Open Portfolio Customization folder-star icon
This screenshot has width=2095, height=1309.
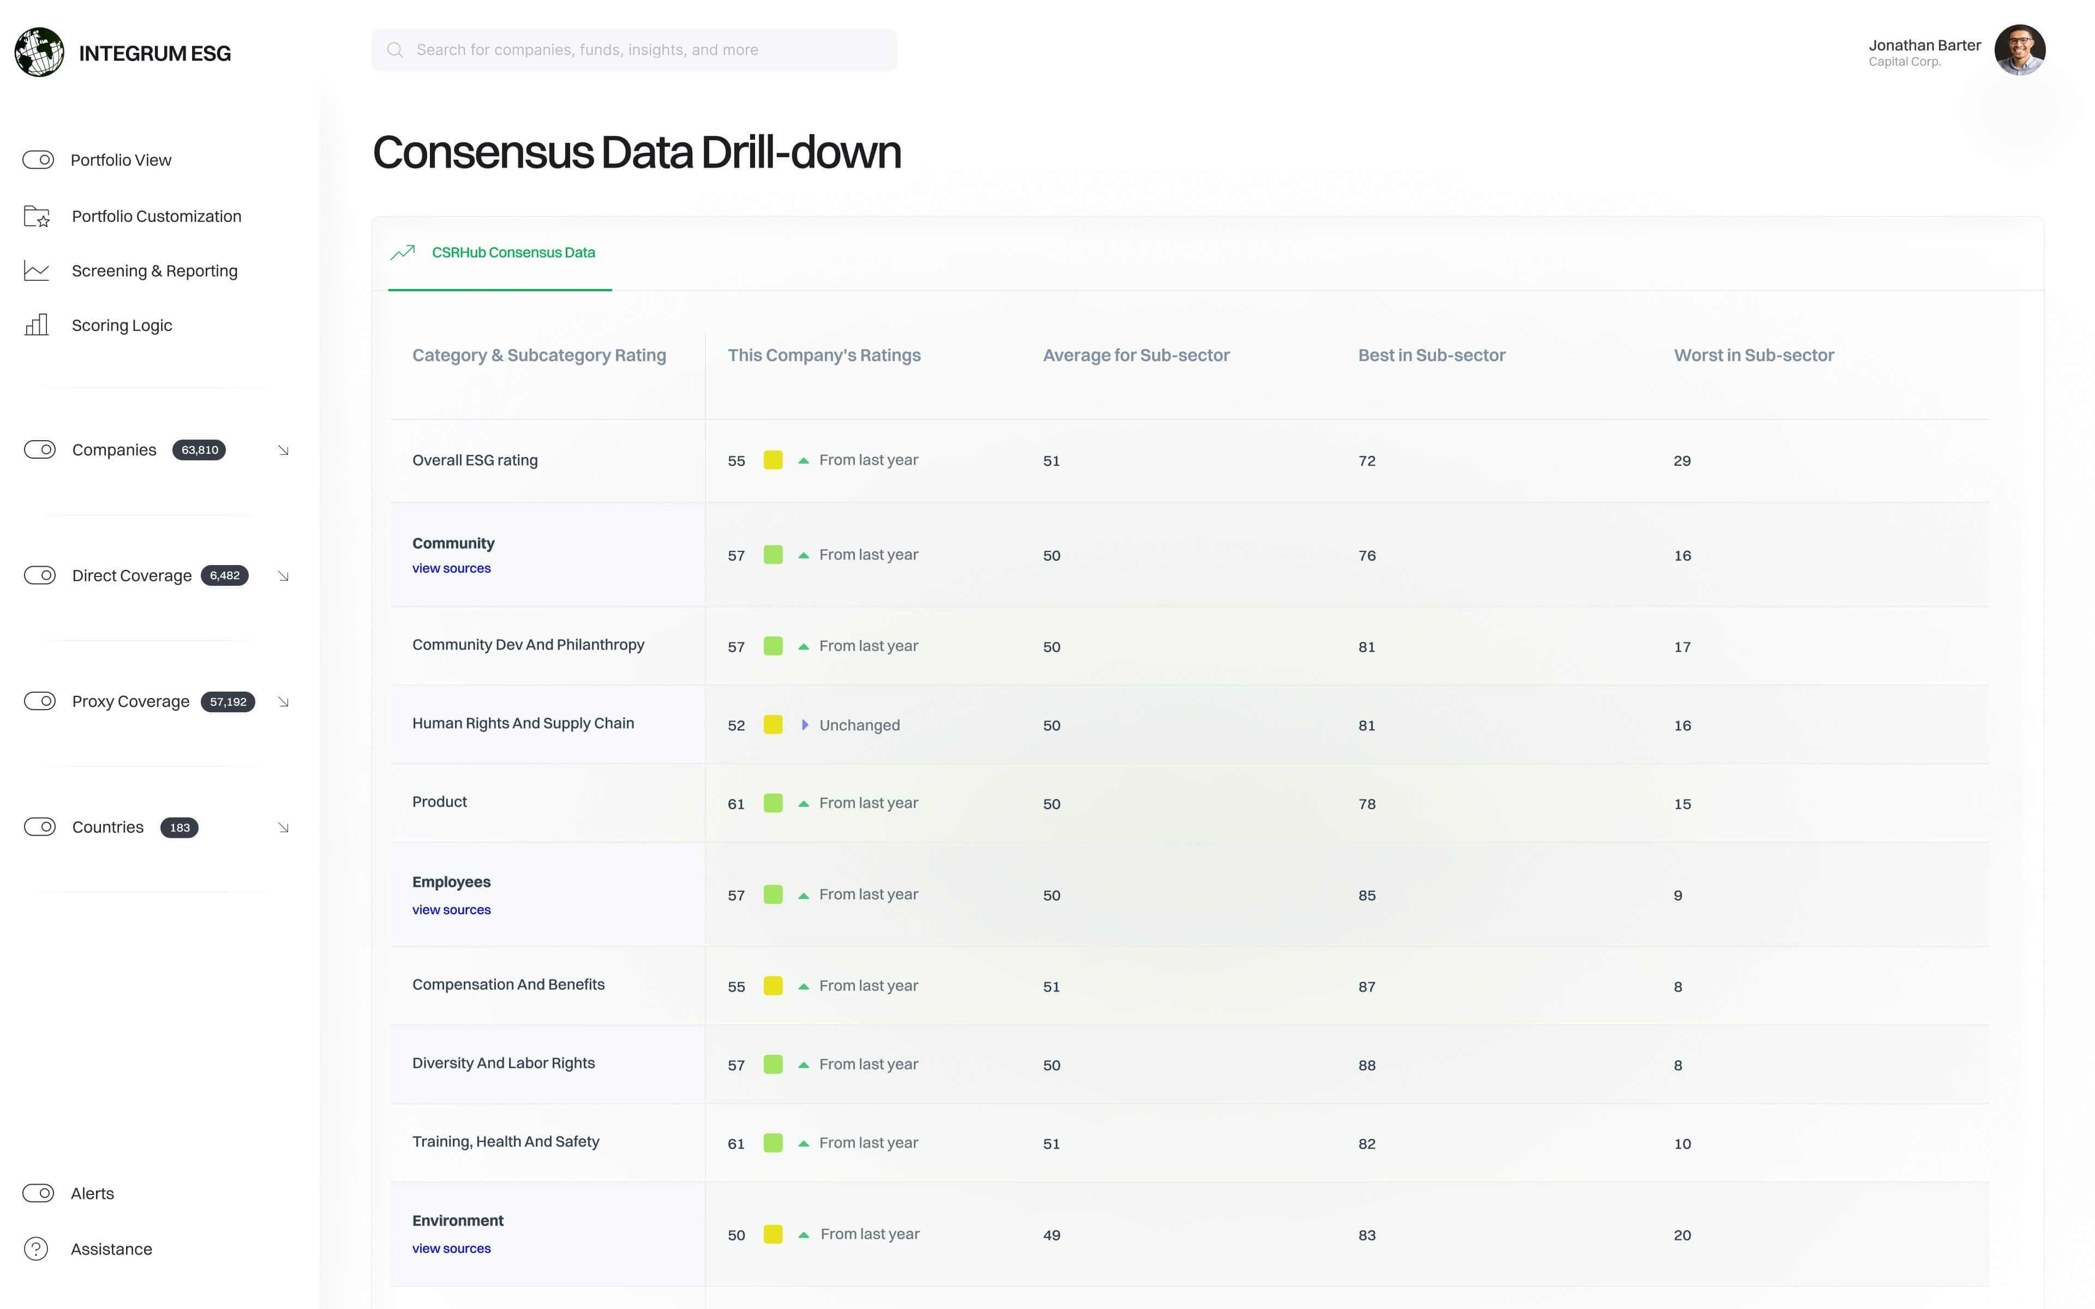[x=37, y=217]
